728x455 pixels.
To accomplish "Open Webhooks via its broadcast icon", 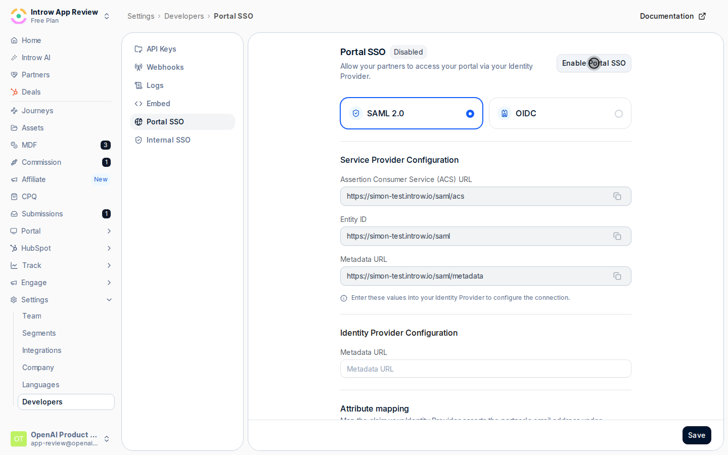I will 139,67.
